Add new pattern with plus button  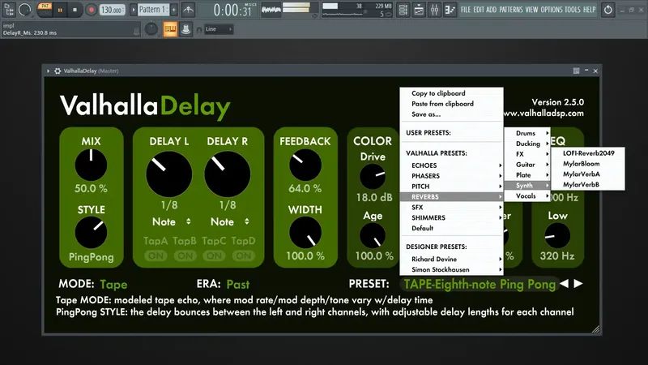(174, 10)
